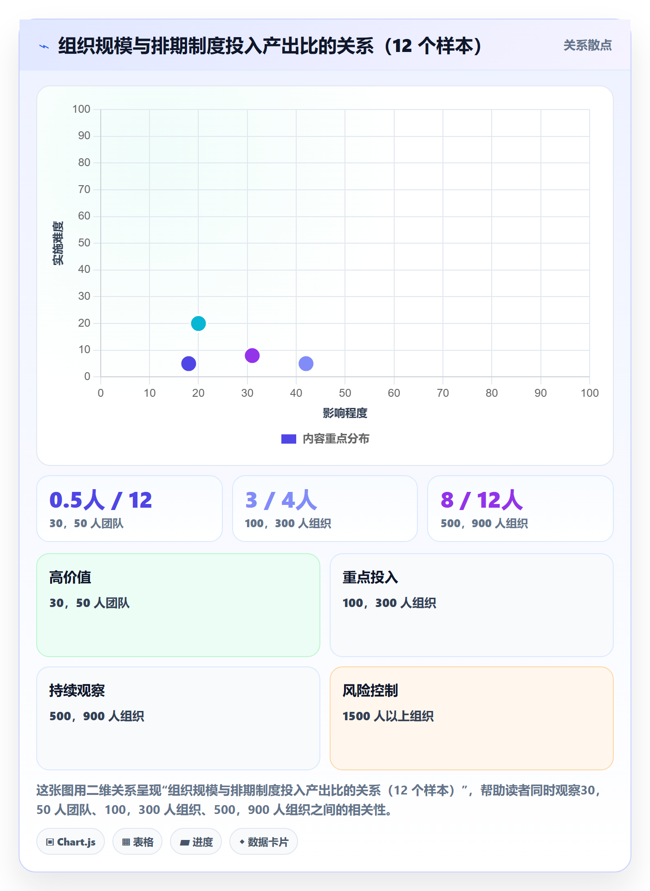
Task: Open the 重点投入 quadrant card
Action: [x=472, y=605]
